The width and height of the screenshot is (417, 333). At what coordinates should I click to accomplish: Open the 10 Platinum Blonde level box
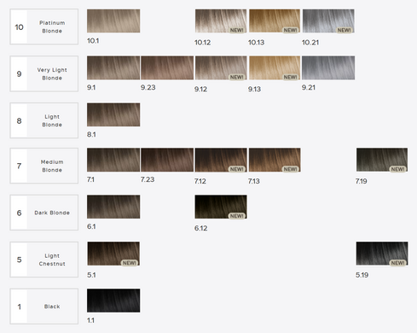click(44, 26)
